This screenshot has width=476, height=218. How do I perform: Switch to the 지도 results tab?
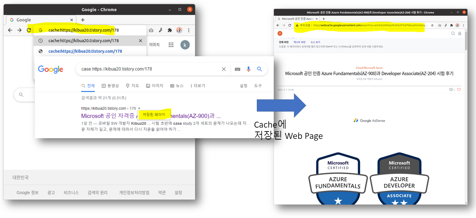pos(132,86)
